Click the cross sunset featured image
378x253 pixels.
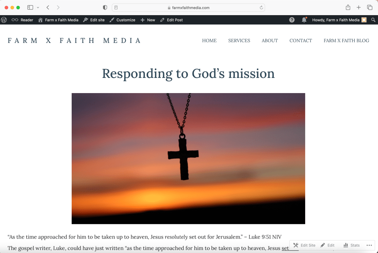coord(188,158)
